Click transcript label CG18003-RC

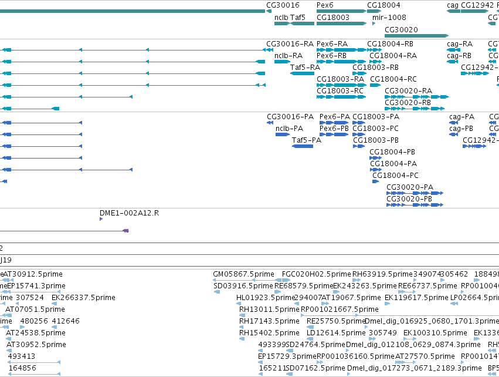pyautogui.click(x=340, y=90)
